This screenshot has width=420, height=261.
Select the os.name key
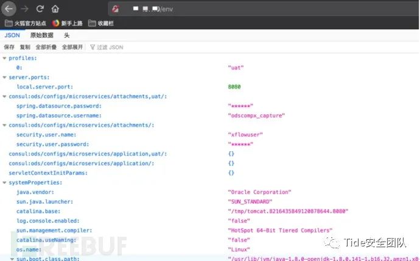click(x=29, y=249)
